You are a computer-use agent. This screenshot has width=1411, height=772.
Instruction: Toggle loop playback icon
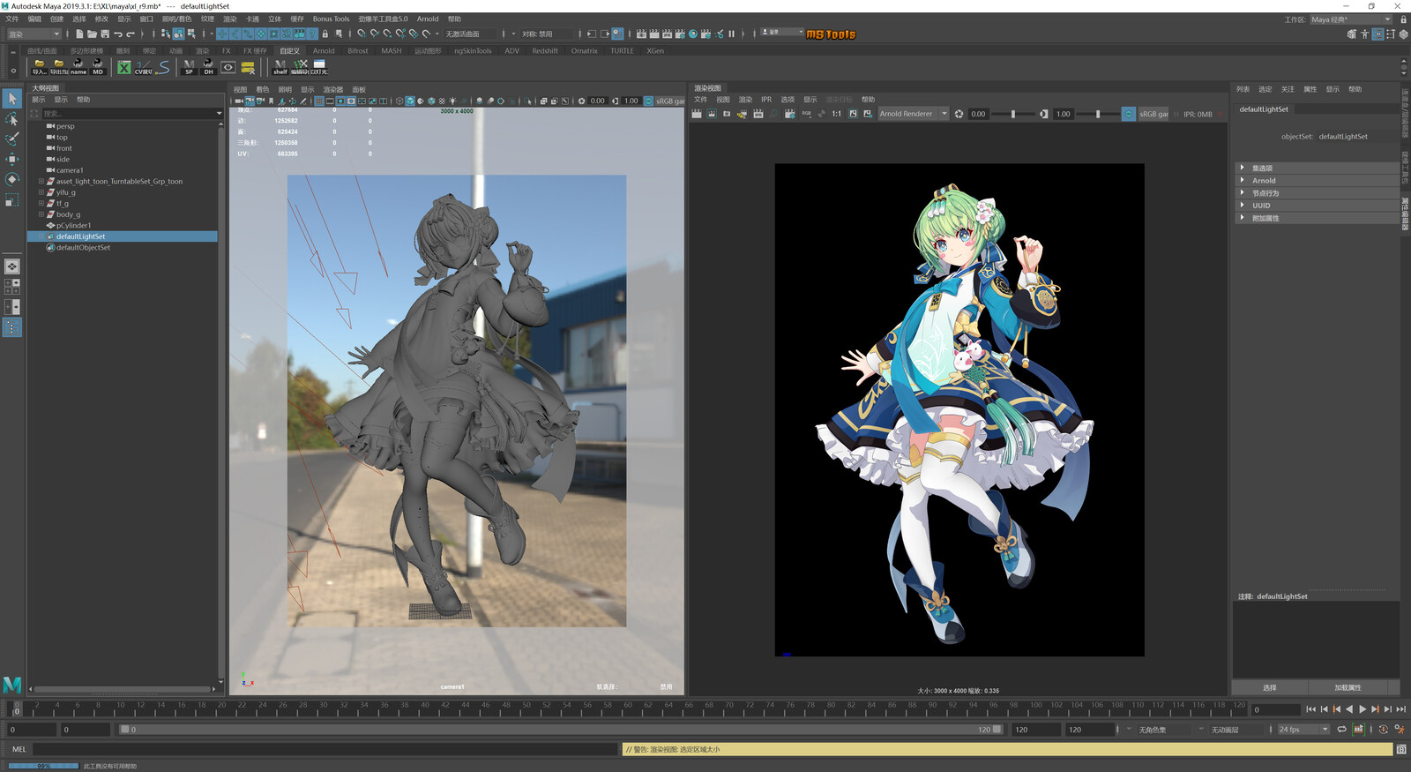(1341, 730)
